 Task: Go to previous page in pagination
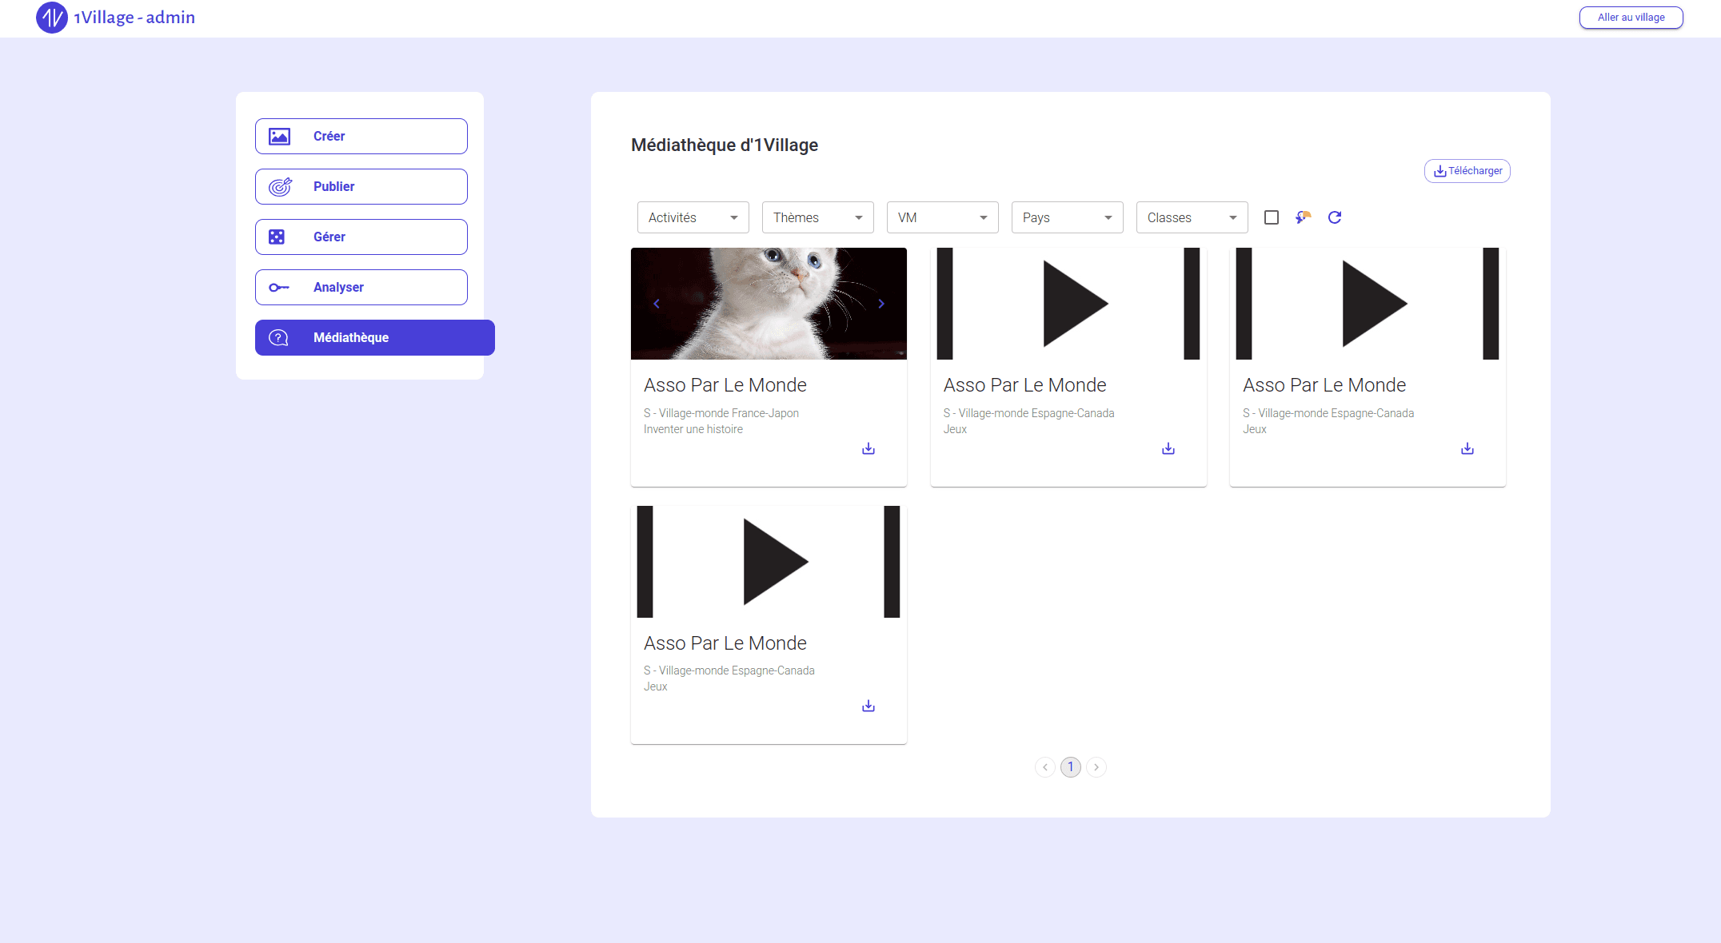1045,767
